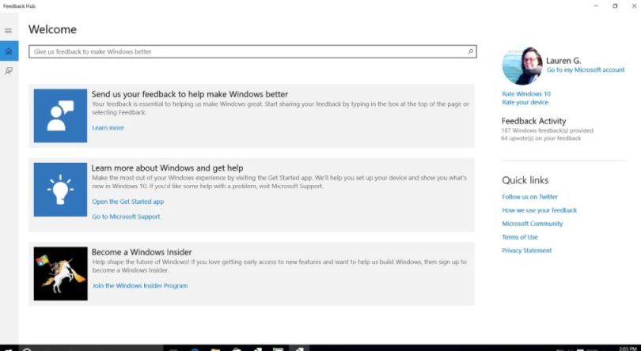Viewport: 641px width, 351px height.
Task: Click the light bulb icon tile
Action: coord(60,190)
